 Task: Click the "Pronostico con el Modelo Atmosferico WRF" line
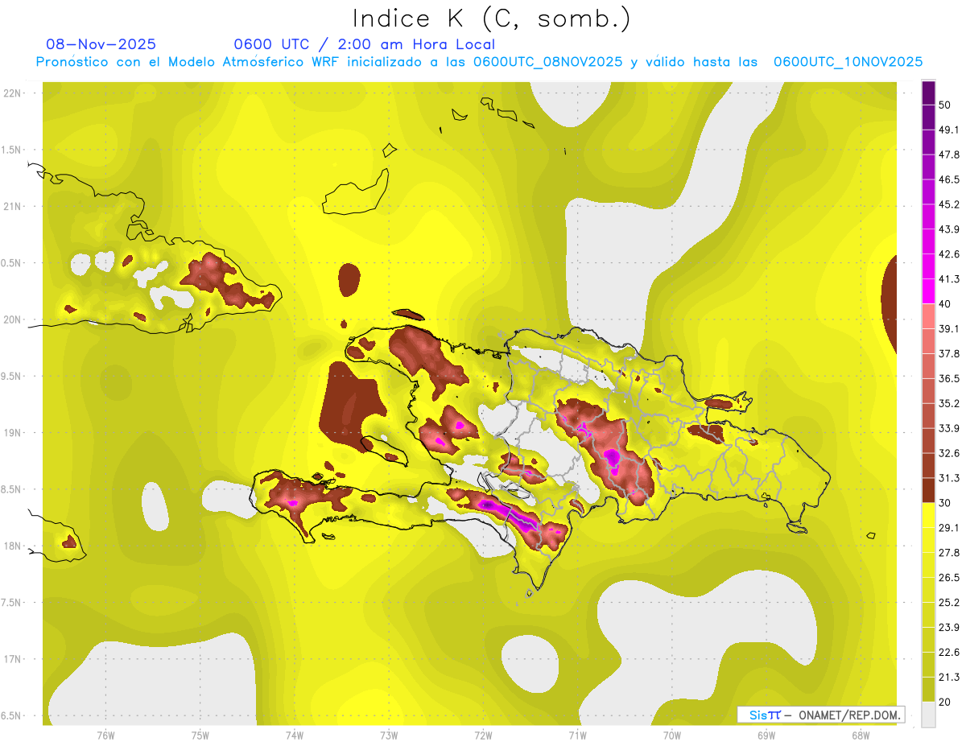point(479,62)
